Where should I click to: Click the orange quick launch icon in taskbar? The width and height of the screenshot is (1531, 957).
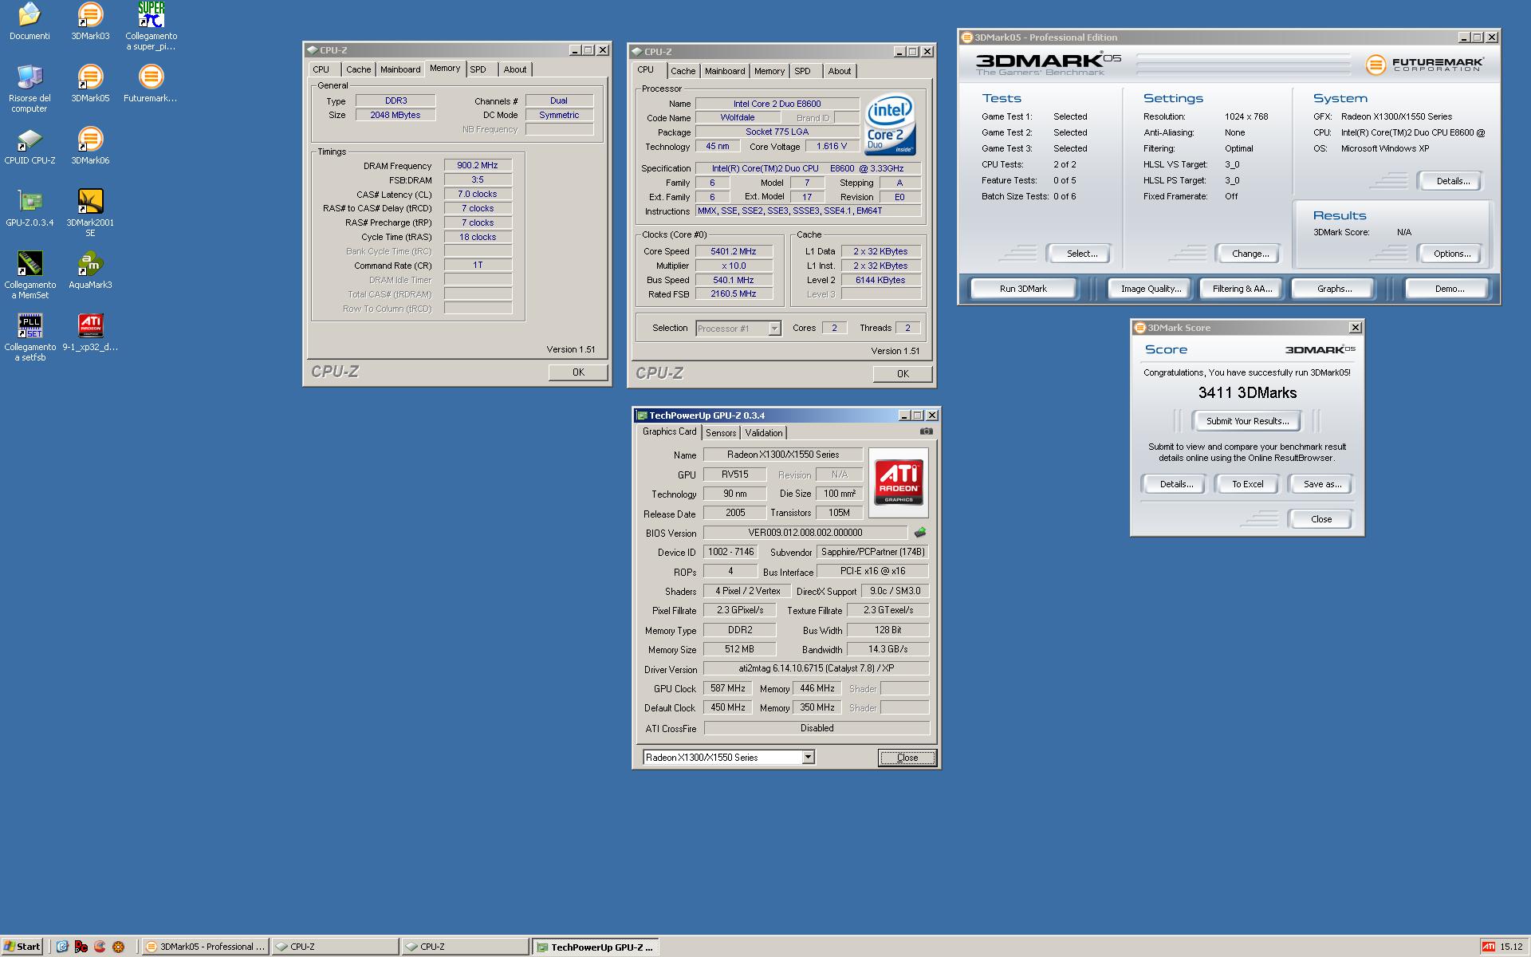[x=119, y=947]
